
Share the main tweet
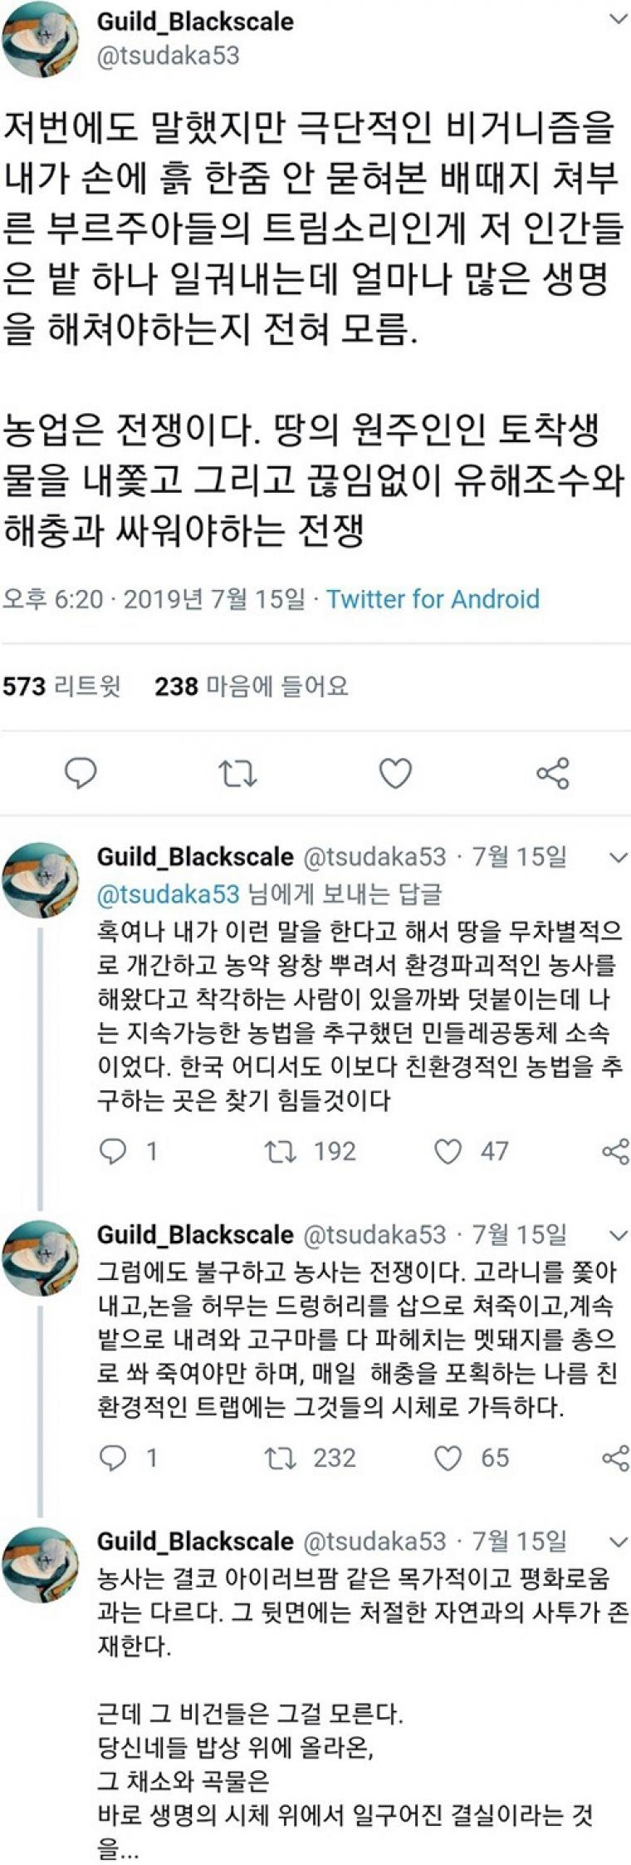point(553,774)
